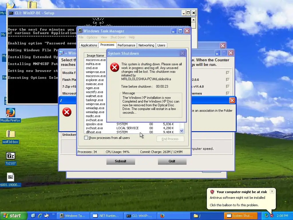Screen dimensions: 293x220
Task: Click the green network tray icon
Action: click(266, 216)
